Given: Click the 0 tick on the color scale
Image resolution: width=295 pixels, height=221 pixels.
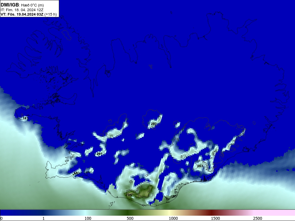Looking at the screenshot, I should point(1,218).
